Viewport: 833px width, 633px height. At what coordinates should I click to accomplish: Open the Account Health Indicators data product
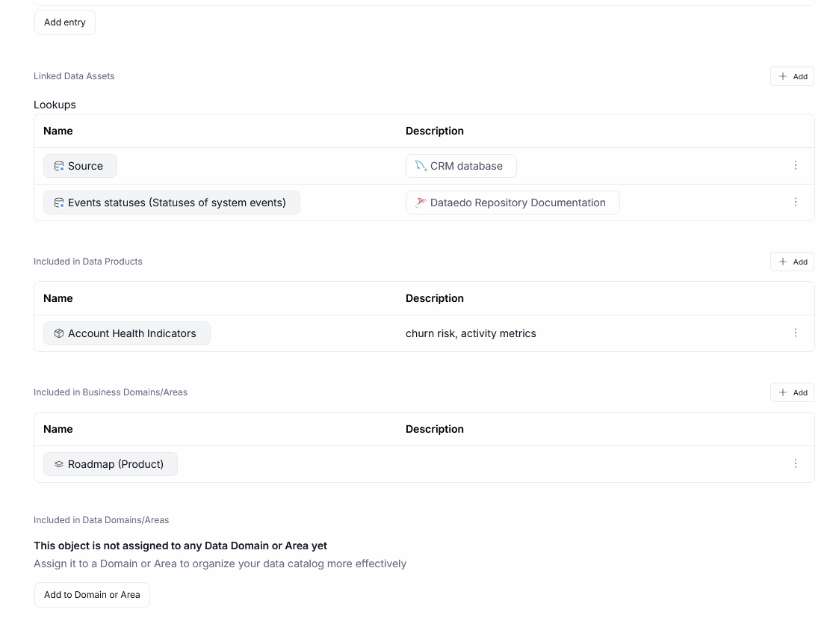point(131,333)
